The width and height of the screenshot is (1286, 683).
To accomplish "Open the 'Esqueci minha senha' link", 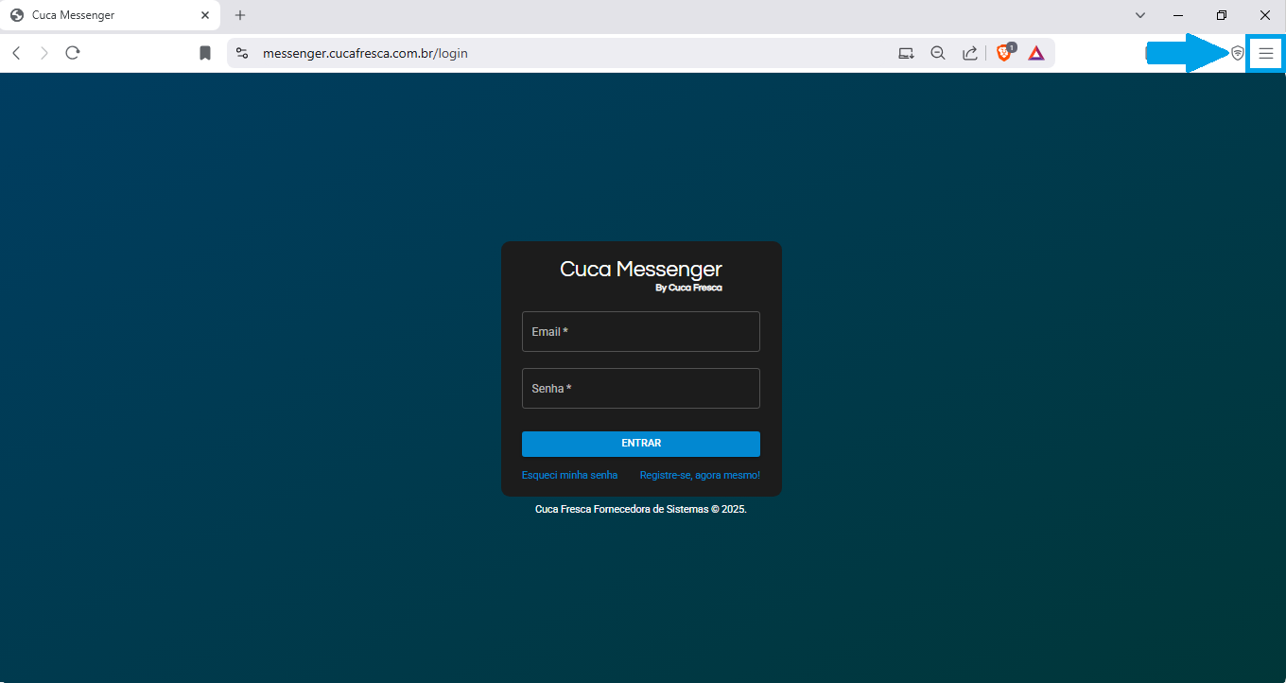I will pos(569,475).
